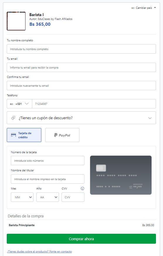The height and width of the screenshot is (256, 163).
Task: Open the AA year dropdown
Action: tap(47, 197)
